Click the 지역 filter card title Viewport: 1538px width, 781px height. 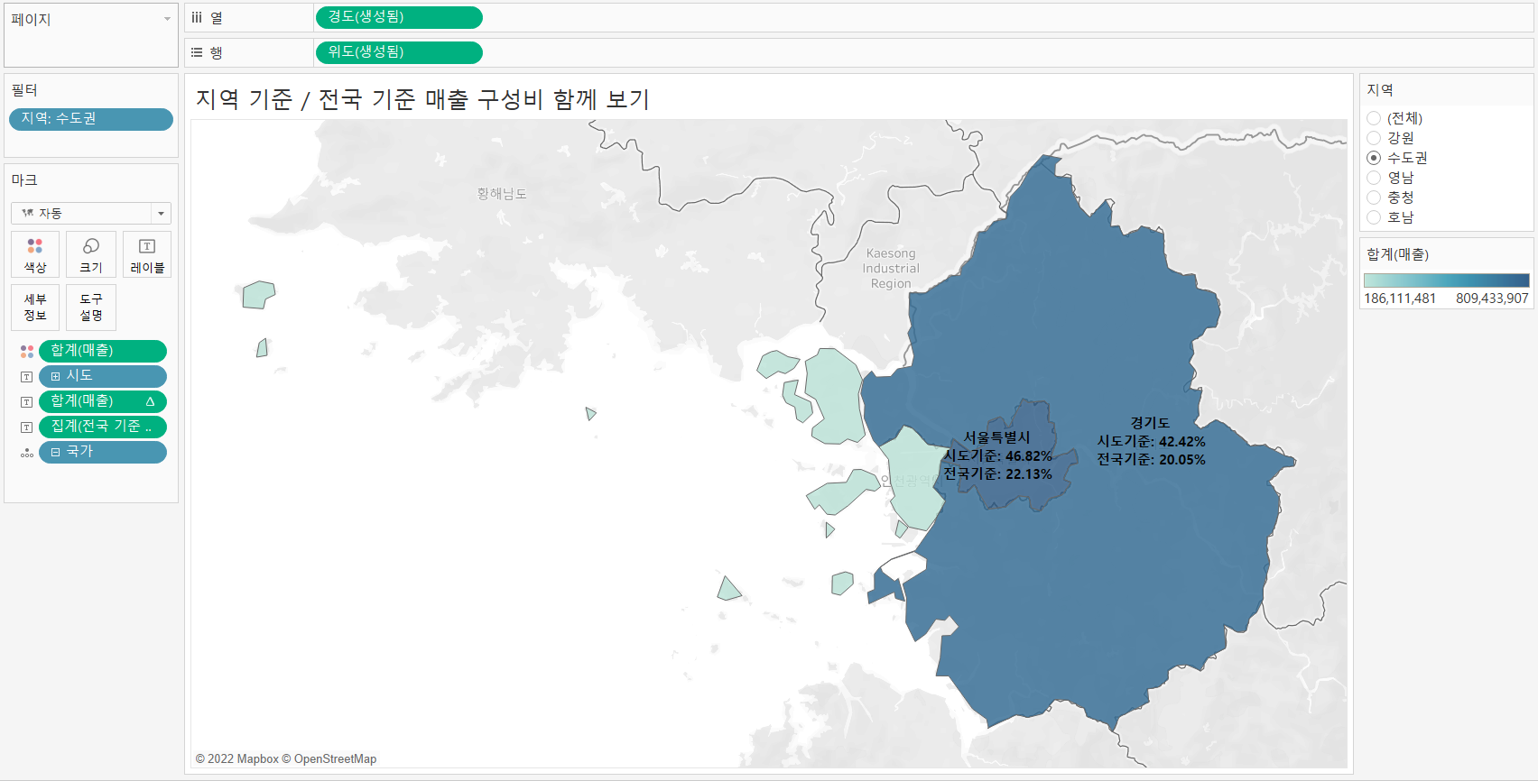[1380, 90]
